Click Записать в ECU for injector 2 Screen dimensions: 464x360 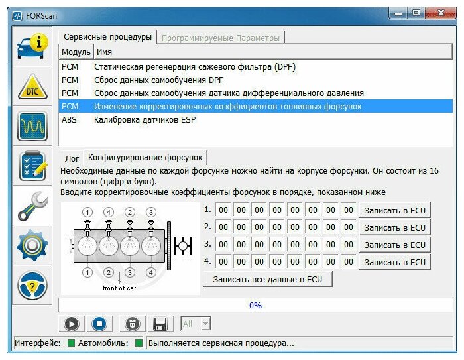(394, 227)
